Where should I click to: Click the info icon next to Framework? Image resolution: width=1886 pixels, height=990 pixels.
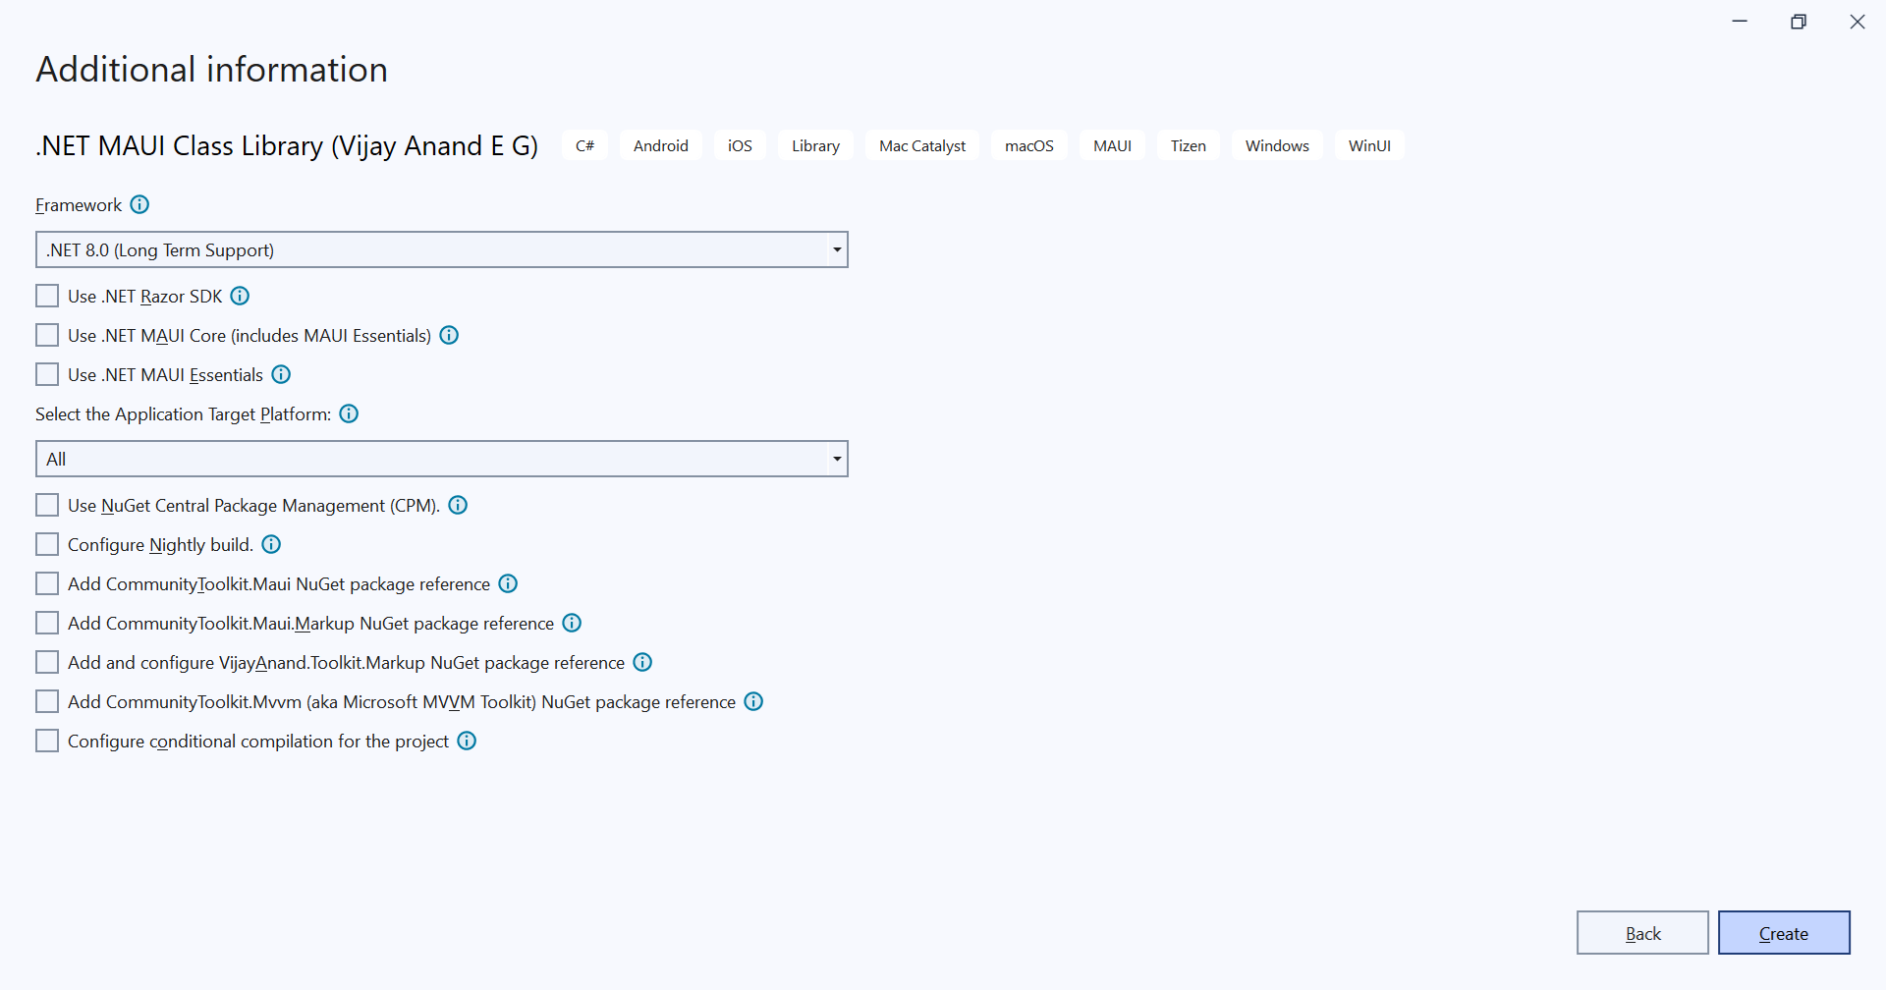click(x=139, y=204)
